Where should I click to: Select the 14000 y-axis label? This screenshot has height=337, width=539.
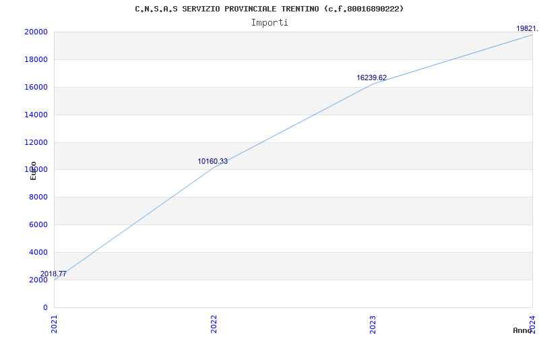[x=36, y=115]
